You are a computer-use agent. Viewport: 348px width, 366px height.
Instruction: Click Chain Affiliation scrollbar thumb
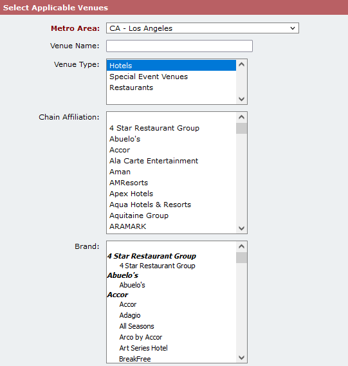coord(242,129)
